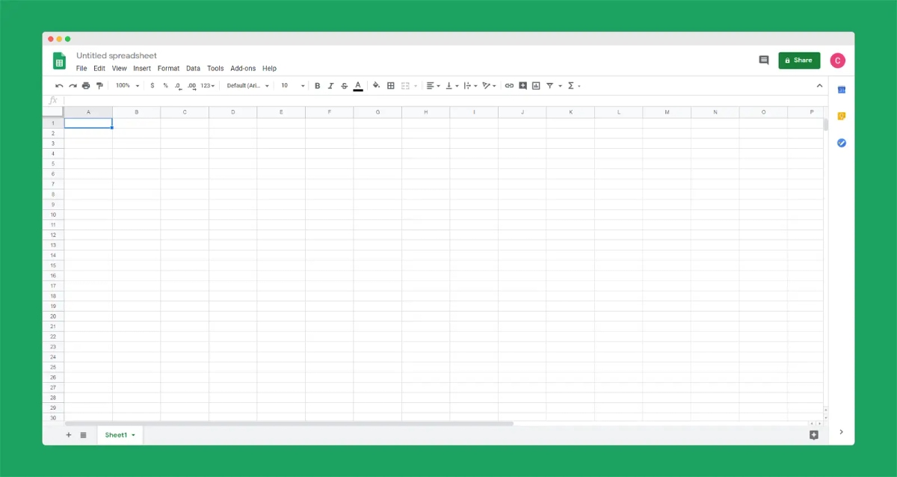Open the File menu
The height and width of the screenshot is (477, 897).
(81, 68)
